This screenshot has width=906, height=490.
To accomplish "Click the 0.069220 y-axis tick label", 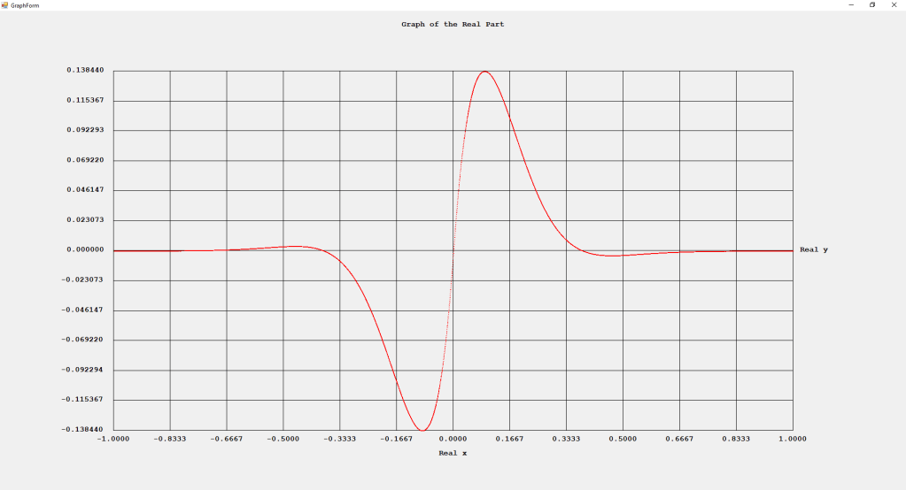I will click(85, 160).
